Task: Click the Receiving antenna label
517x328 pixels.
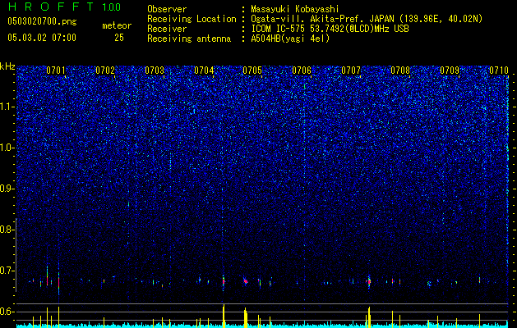Action: tap(189, 39)
